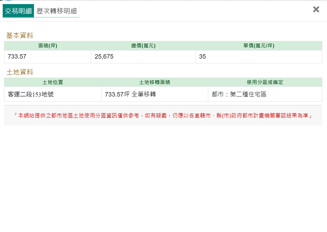
Task: Click the 基本資料 section heading
Action: (x=20, y=36)
